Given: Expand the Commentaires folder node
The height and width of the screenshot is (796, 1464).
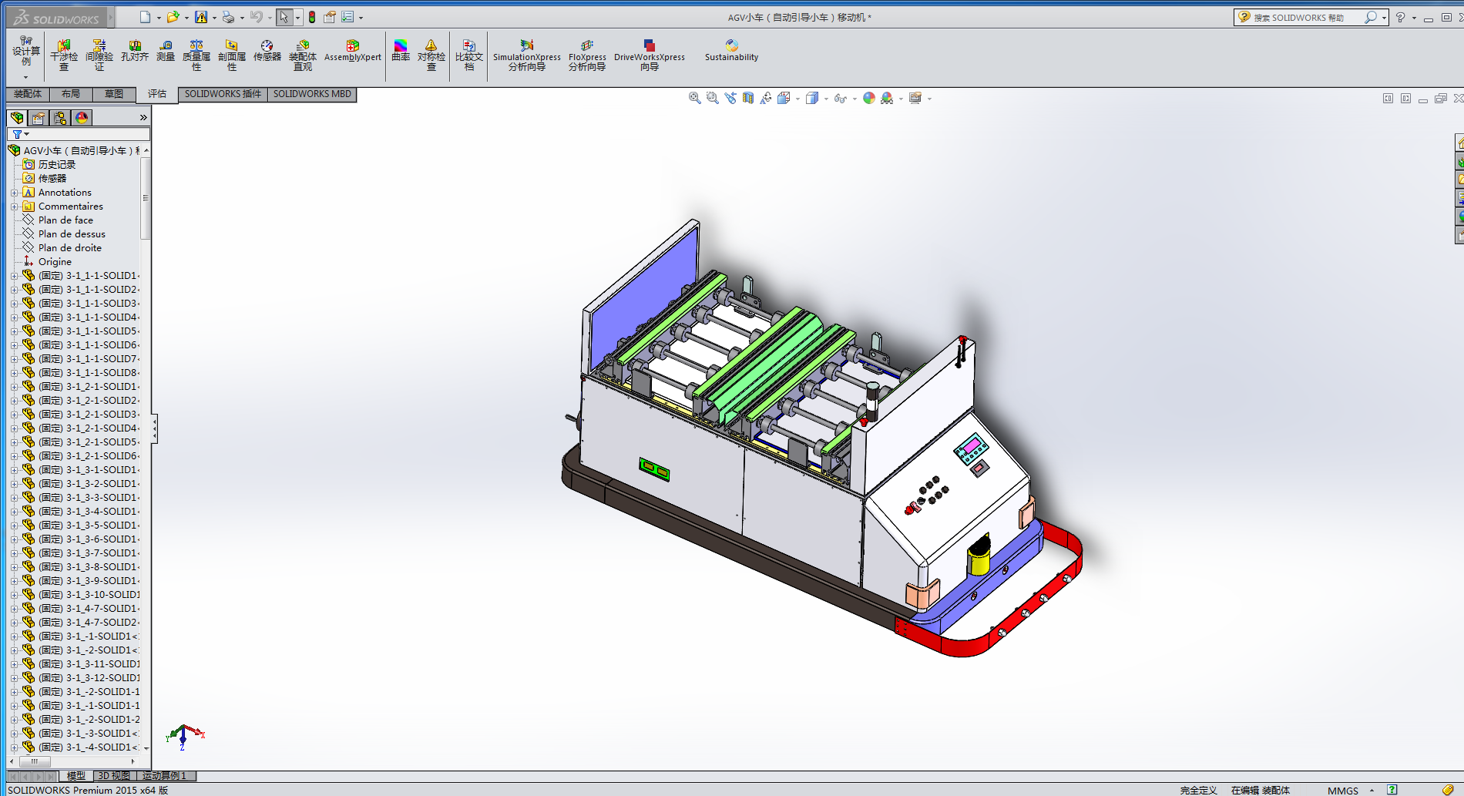Looking at the screenshot, I should [x=14, y=207].
